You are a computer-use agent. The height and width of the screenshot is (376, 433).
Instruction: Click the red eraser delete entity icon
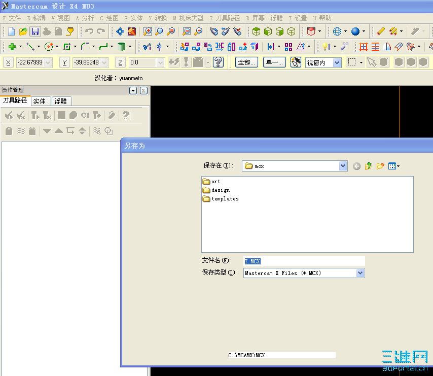(381, 31)
